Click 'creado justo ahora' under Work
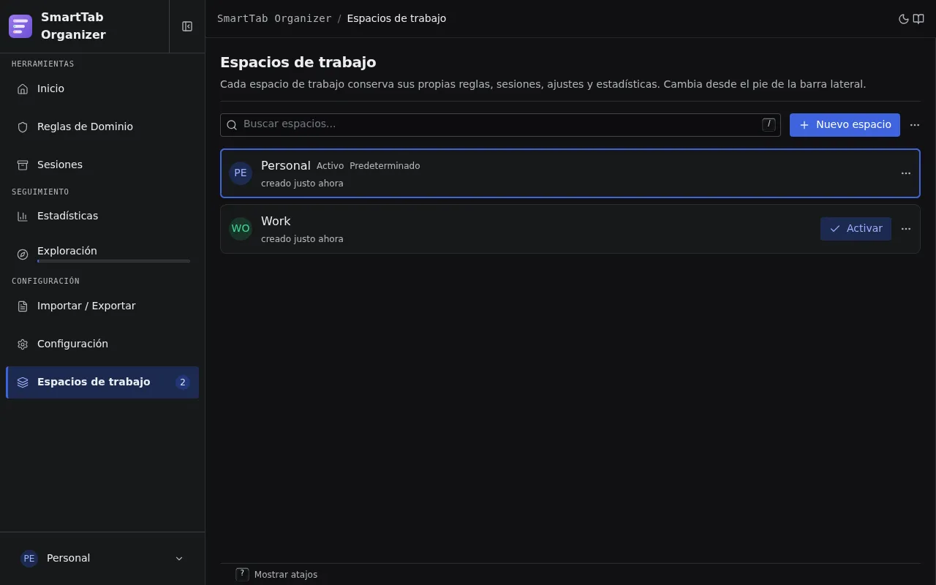Image resolution: width=936 pixels, height=585 pixels. coord(302,239)
